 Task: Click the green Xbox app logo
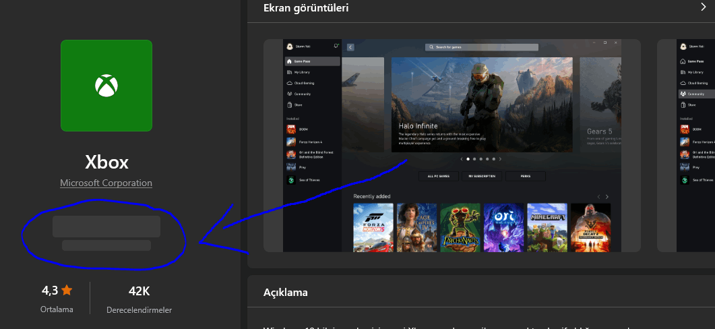pyautogui.click(x=106, y=86)
